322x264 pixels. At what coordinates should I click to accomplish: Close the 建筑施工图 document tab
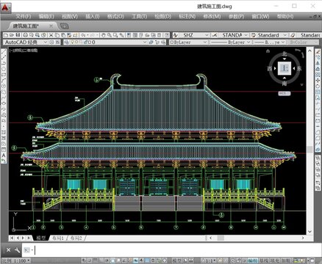[x=51, y=26]
